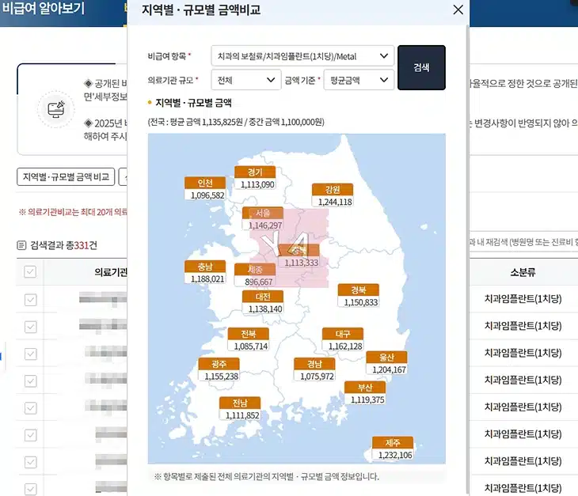Click the 비급여 알아보기 page title

pos(44,8)
